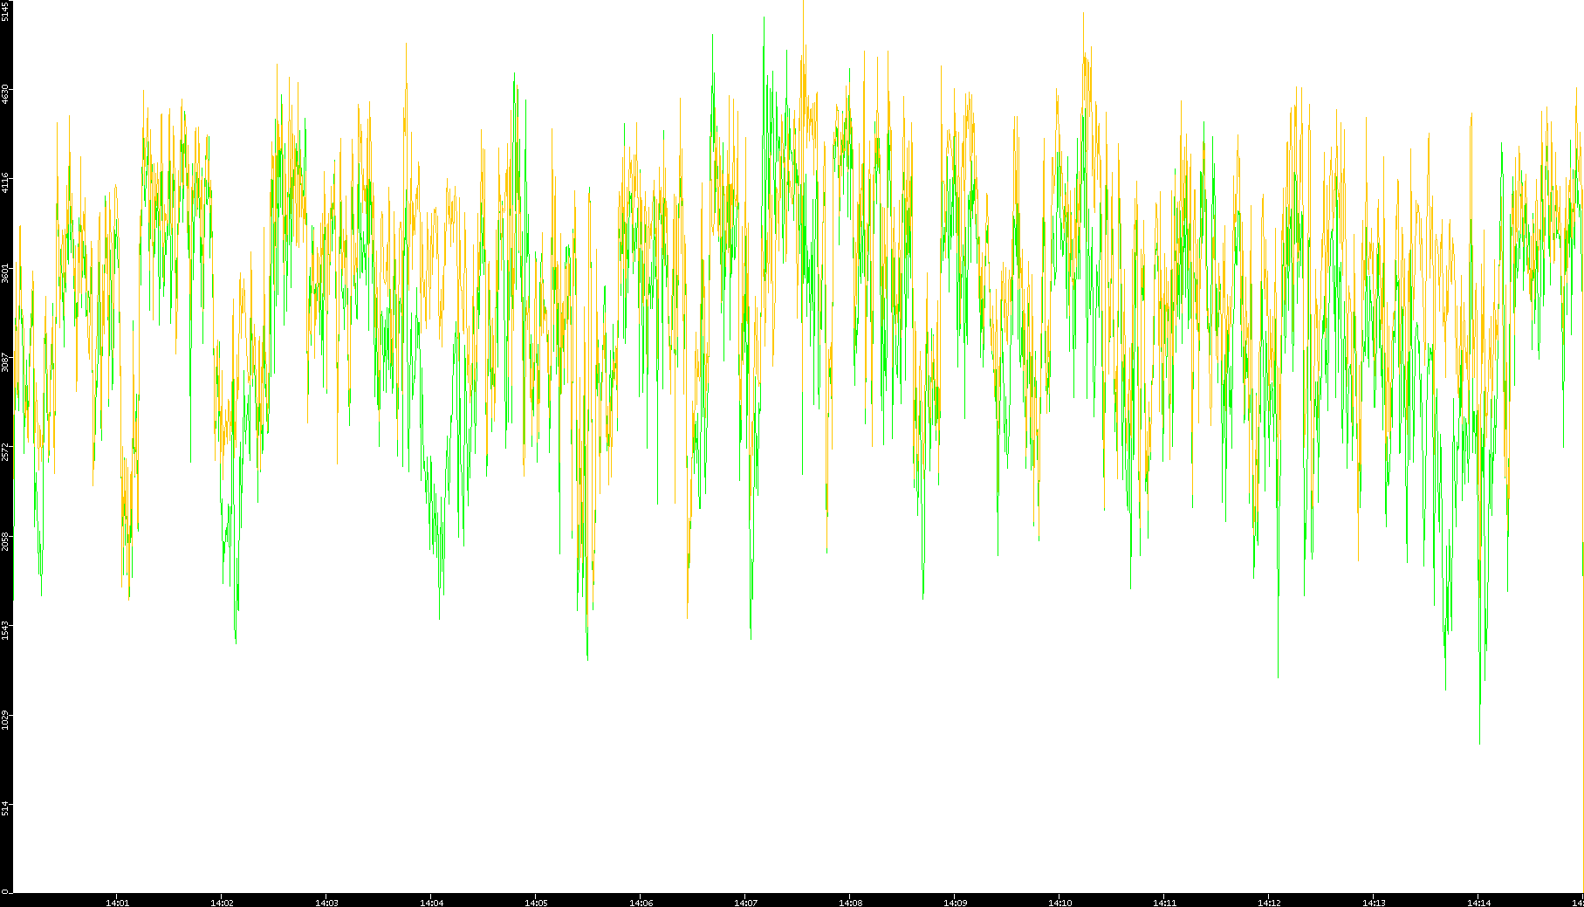
Task: Pick the 14:04 time axis label
Action: 431,903
